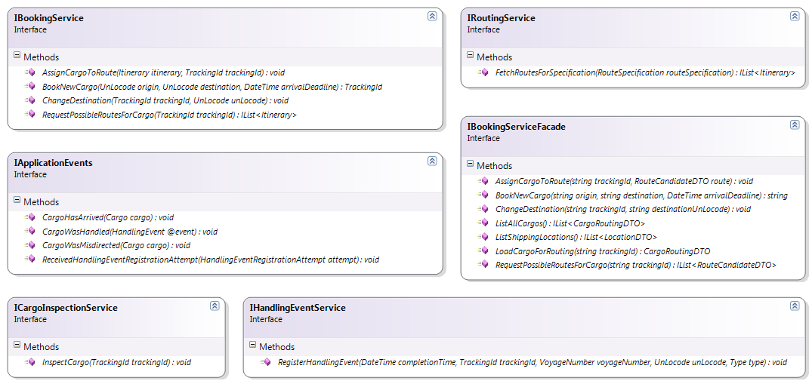Click the CargoHasArrived method icon
Image resolution: width=812 pixels, height=384 pixels.
click(30, 217)
